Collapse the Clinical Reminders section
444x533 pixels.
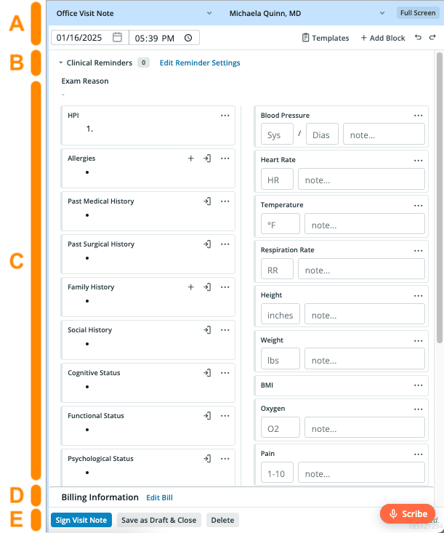61,63
